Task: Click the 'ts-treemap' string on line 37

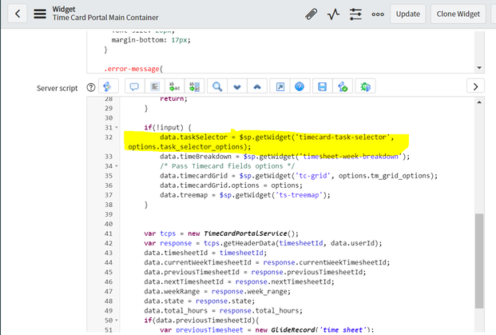Action: pyautogui.click(x=299, y=195)
